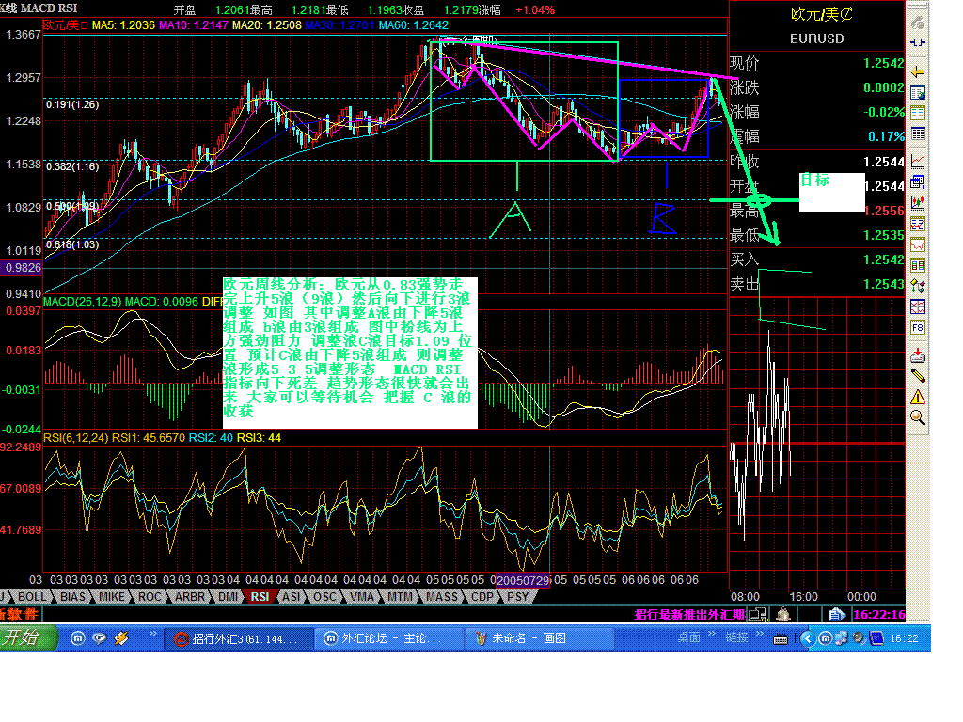The height and width of the screenshot is (722, 963).
Task: Click the keyboard language bar icon
Action: click(780, 639)
